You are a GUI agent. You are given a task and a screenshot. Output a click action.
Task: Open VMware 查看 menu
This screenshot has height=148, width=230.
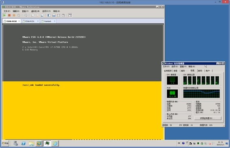point(25,11)
